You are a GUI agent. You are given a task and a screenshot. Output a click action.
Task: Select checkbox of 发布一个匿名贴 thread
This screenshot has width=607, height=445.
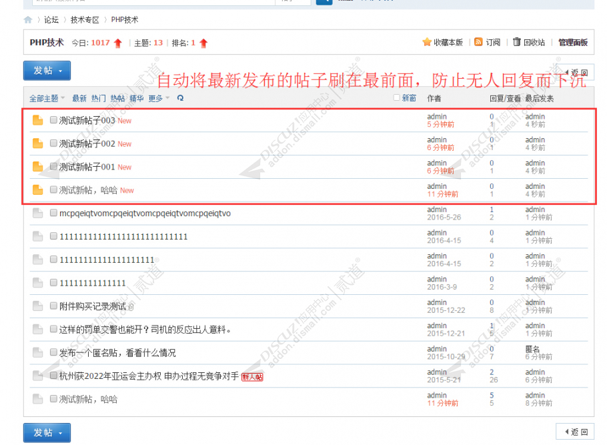click(53, 352)
